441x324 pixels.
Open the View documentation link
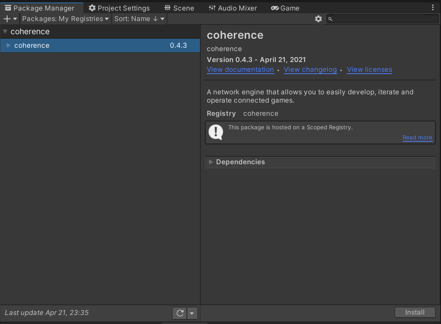point(240,70)
